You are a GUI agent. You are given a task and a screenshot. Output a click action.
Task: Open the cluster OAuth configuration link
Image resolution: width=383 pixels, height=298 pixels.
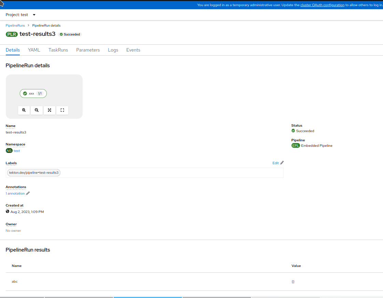coord(322,5)
